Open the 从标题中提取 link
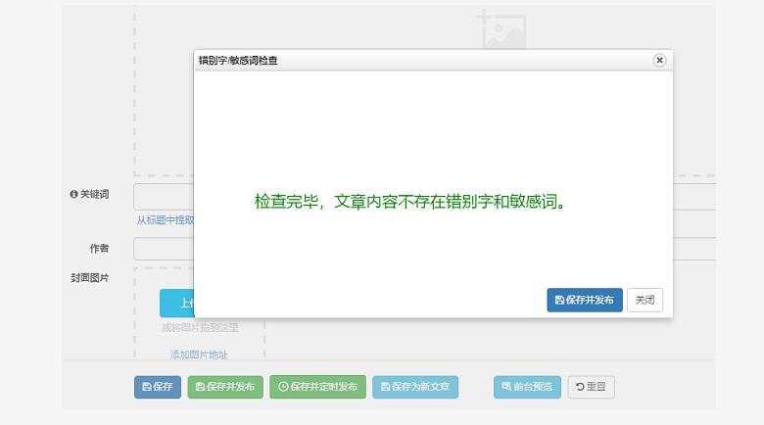This screenshot has height=425, width=764. 165,220
